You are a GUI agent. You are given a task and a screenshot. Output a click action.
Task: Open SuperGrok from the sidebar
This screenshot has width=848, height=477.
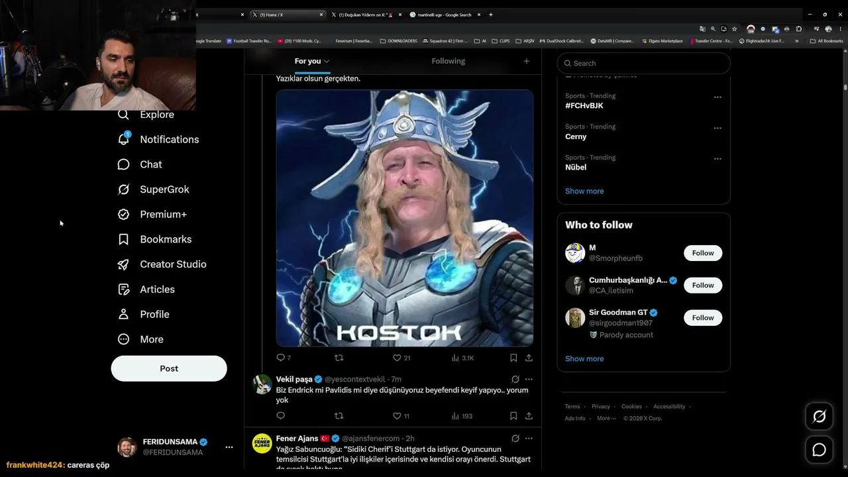click(153, 189)
